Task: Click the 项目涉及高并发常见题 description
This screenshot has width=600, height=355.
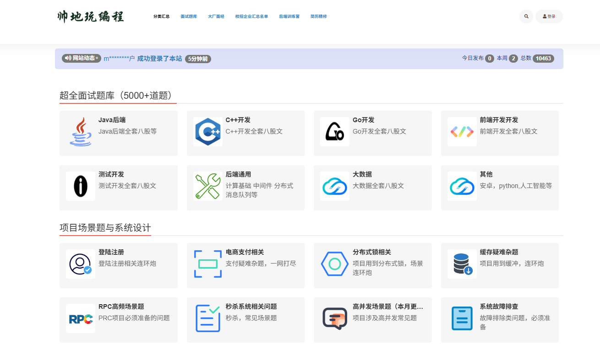Action: pyautogui.click(x=385, y=318)
